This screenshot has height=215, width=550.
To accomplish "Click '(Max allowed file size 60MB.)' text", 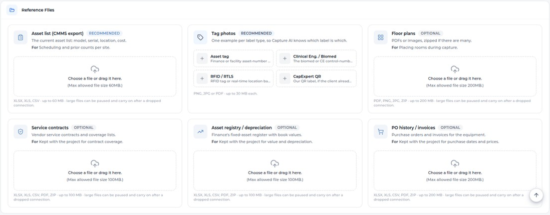I will pos(95,85).
